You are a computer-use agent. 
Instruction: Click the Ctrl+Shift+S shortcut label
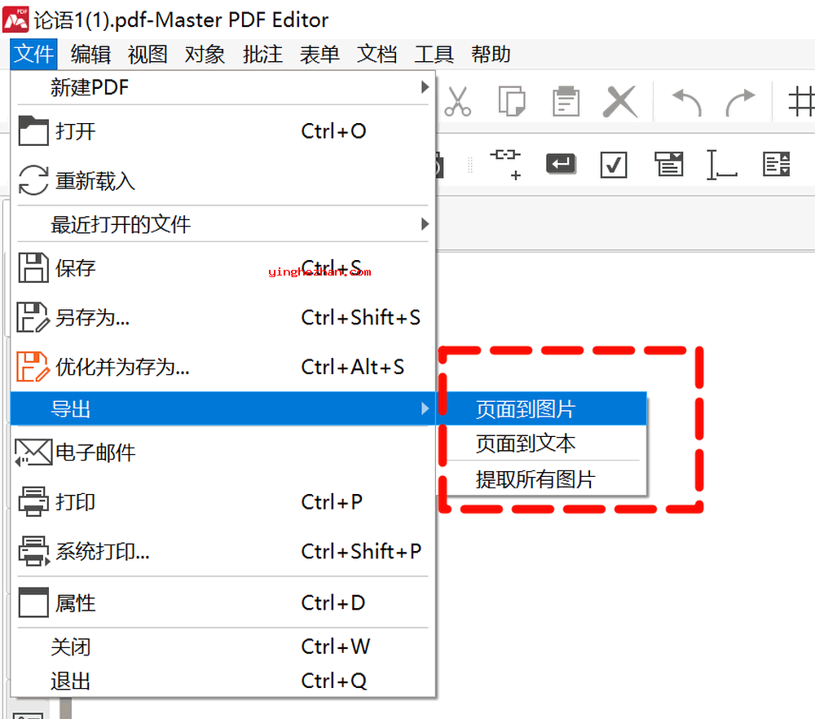click(x=361, y=317)
